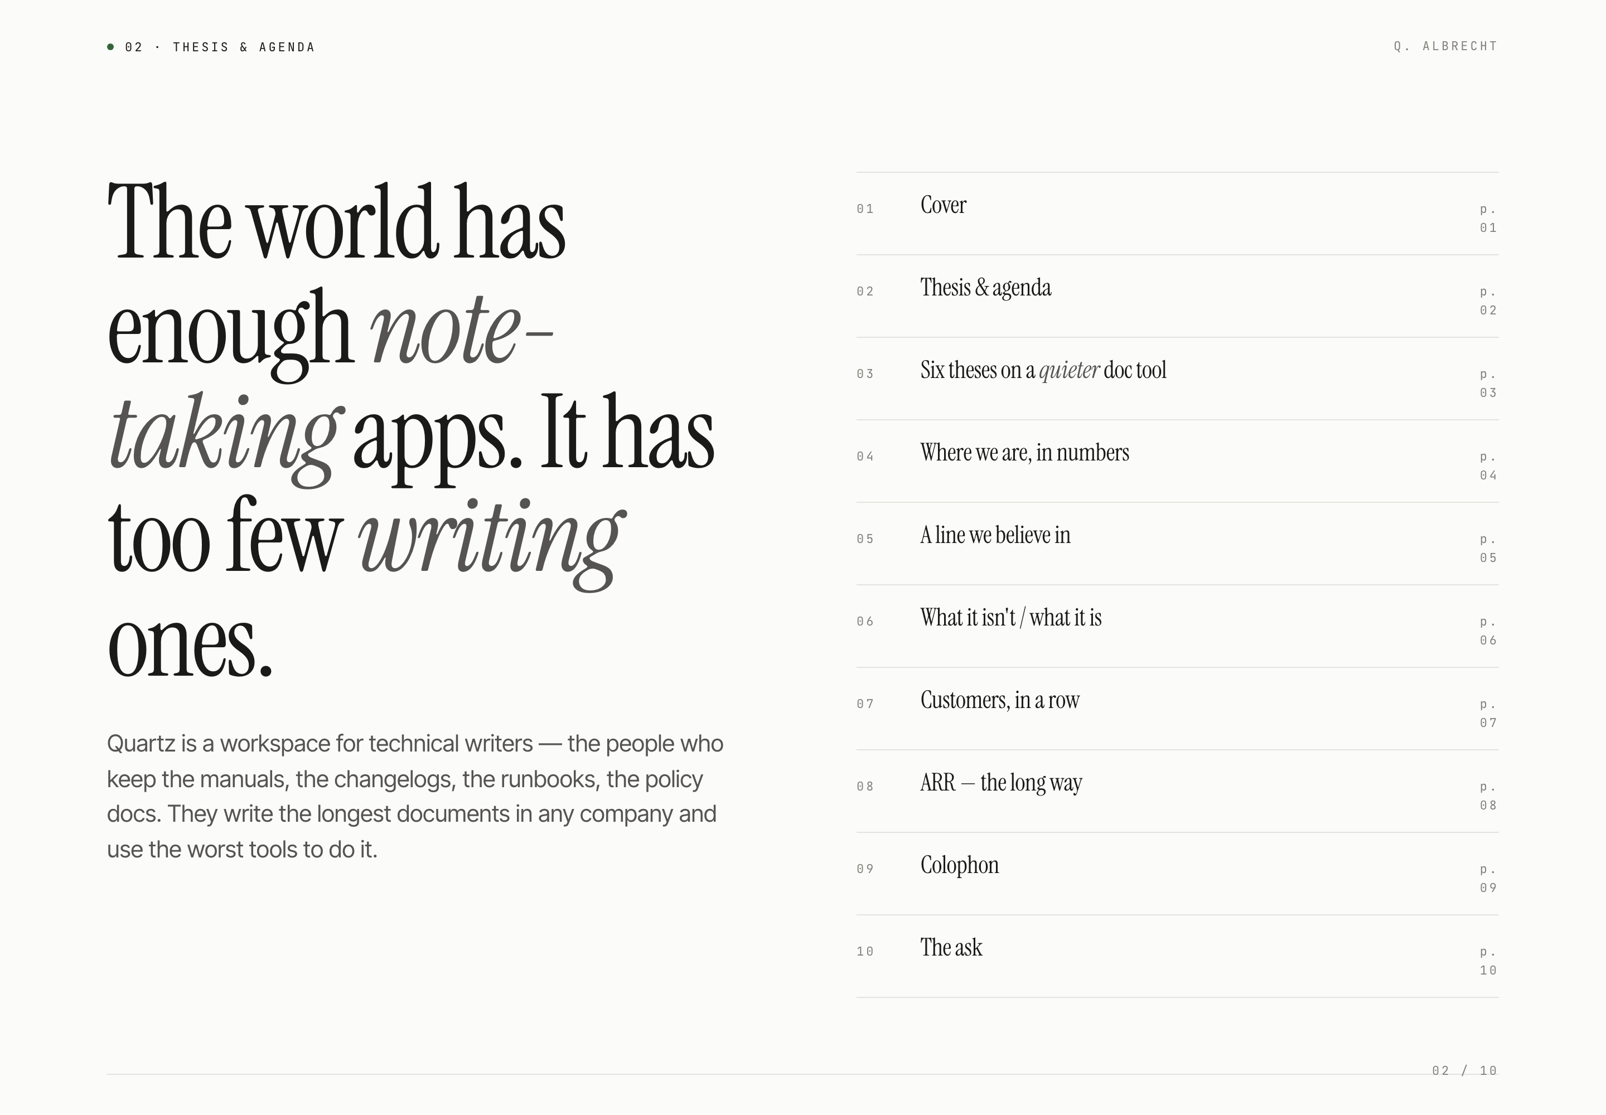Go to 'What it isn't / what it is'
Screen dimensions: 1606x1115
[x=1010, y=617]
